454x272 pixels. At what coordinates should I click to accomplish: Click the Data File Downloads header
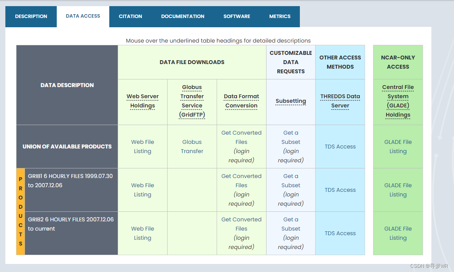(192, 62)
